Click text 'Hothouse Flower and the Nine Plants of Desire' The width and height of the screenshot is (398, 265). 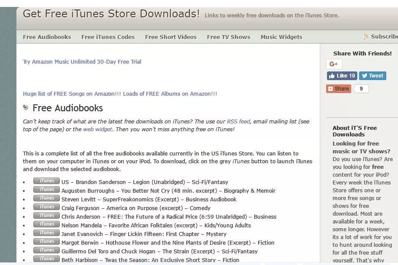tap(165, 242)
